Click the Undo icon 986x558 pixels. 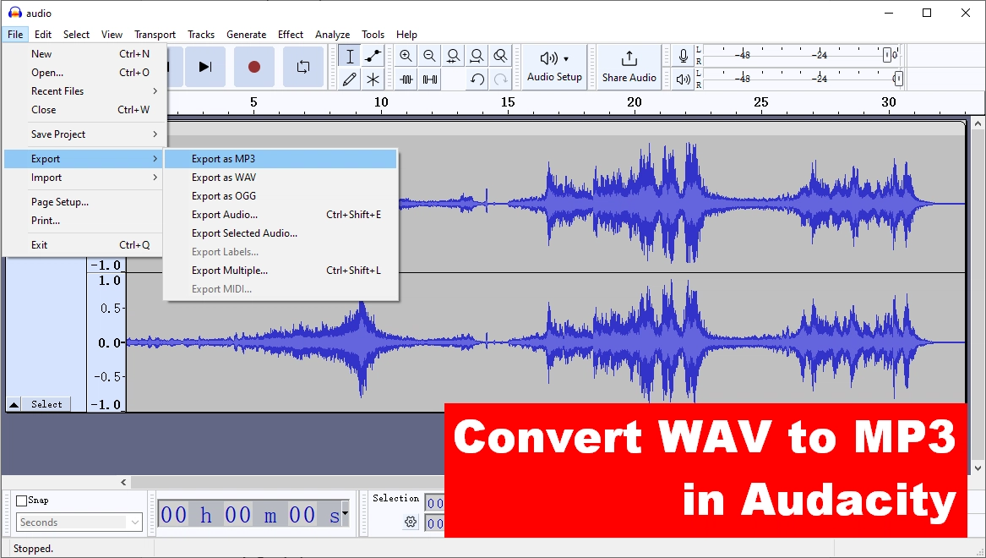click(478, 79)
